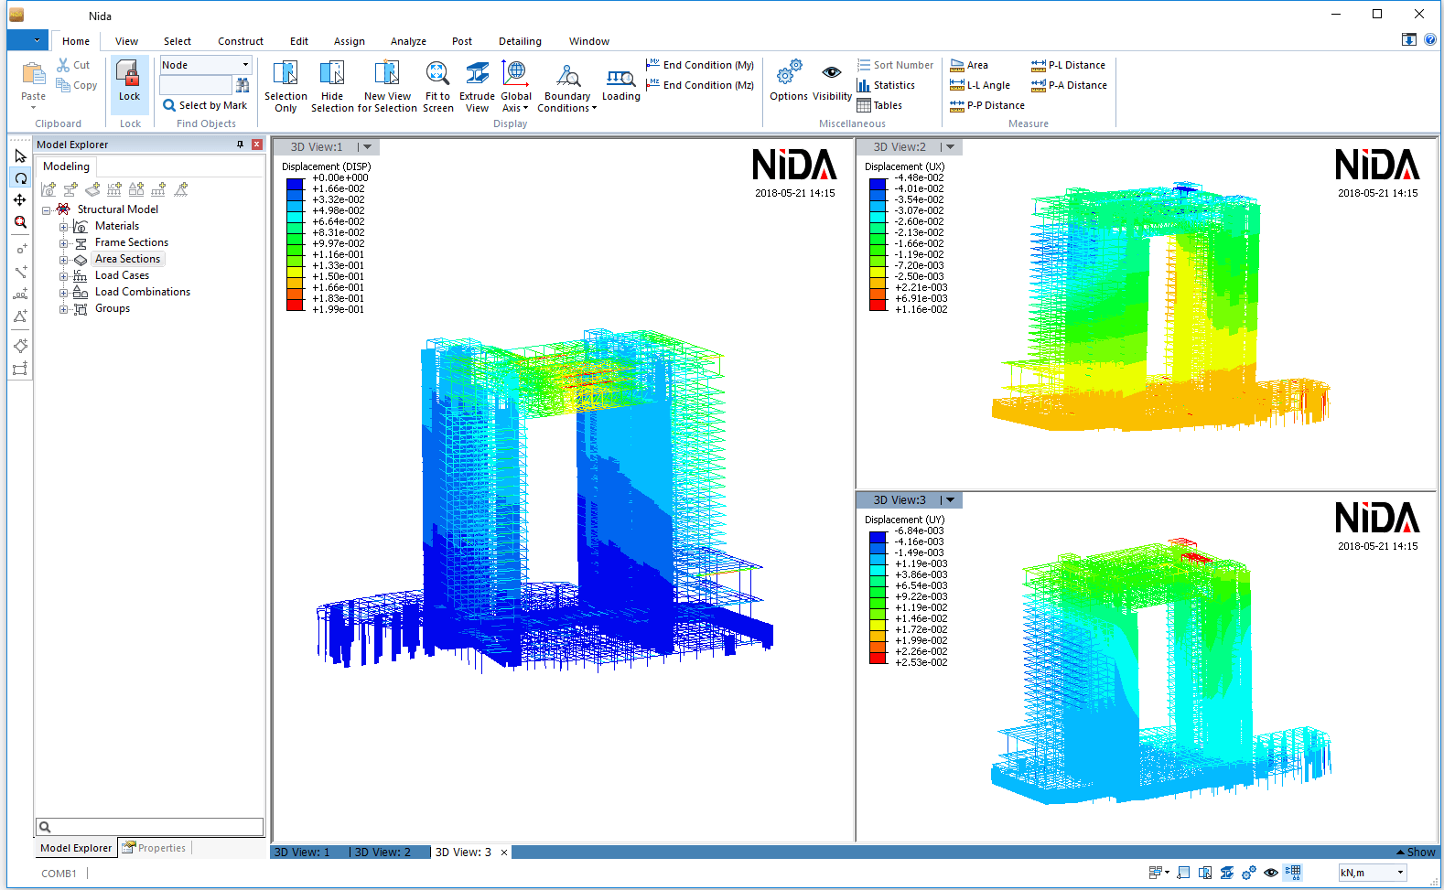This screenshot has height=890, width=1444.
Task: Click the Help question mark icon
Action: (1430, 39)
